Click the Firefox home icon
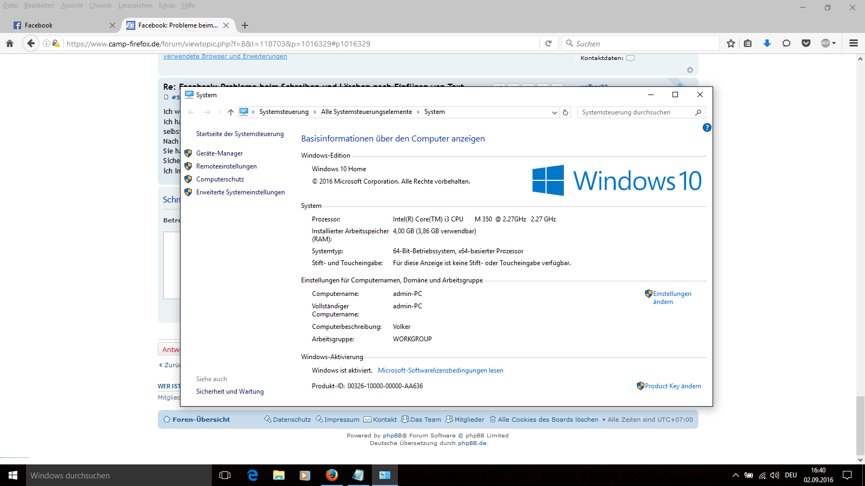Viewport: 865px width, 486px height. point(10,44)
